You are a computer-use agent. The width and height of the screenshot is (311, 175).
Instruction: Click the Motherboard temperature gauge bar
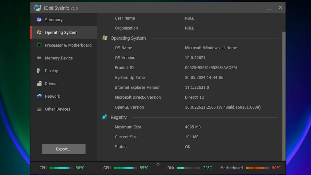click(x=257, y=168)
